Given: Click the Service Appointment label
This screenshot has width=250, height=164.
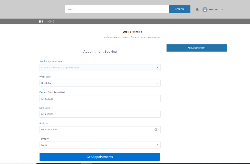Looking at the screenshot, I should coord(51,61).
